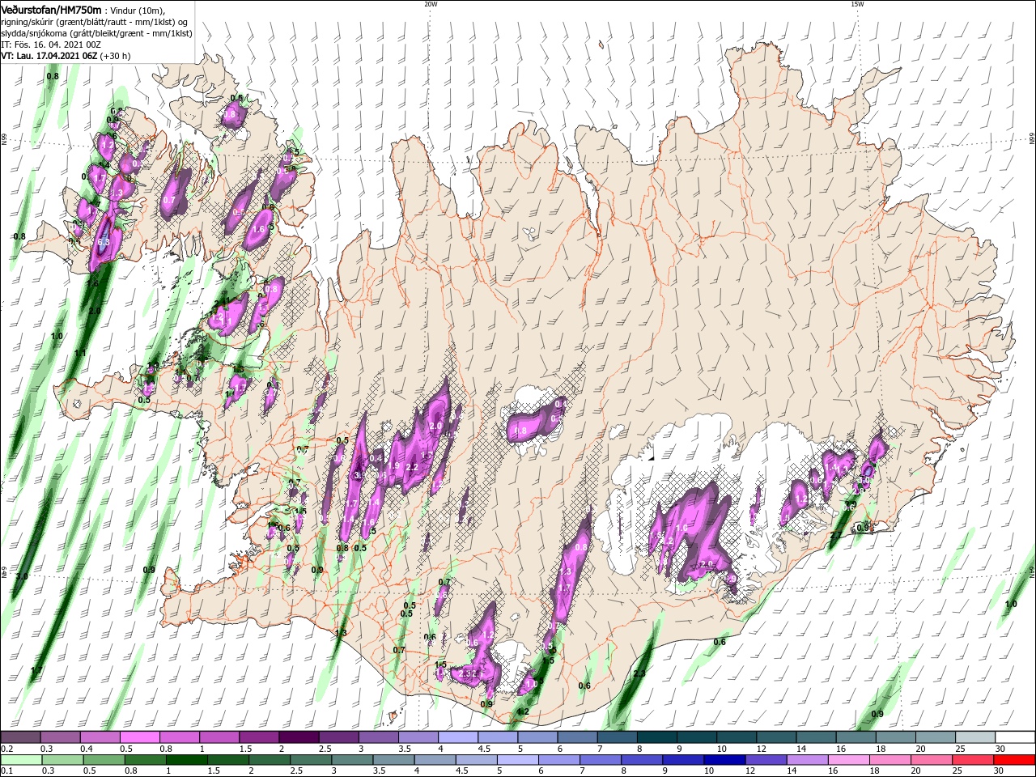1036x777 pixels.
Task: Click the '15W' longitude label
Action: coord(857,4)
